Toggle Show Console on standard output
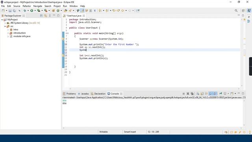Screen dimensions: 252x142 pyautogui.click(x=211, y=93)
